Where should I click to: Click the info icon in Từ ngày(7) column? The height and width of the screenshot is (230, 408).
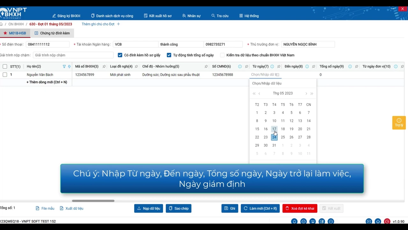tap(272, 66)
